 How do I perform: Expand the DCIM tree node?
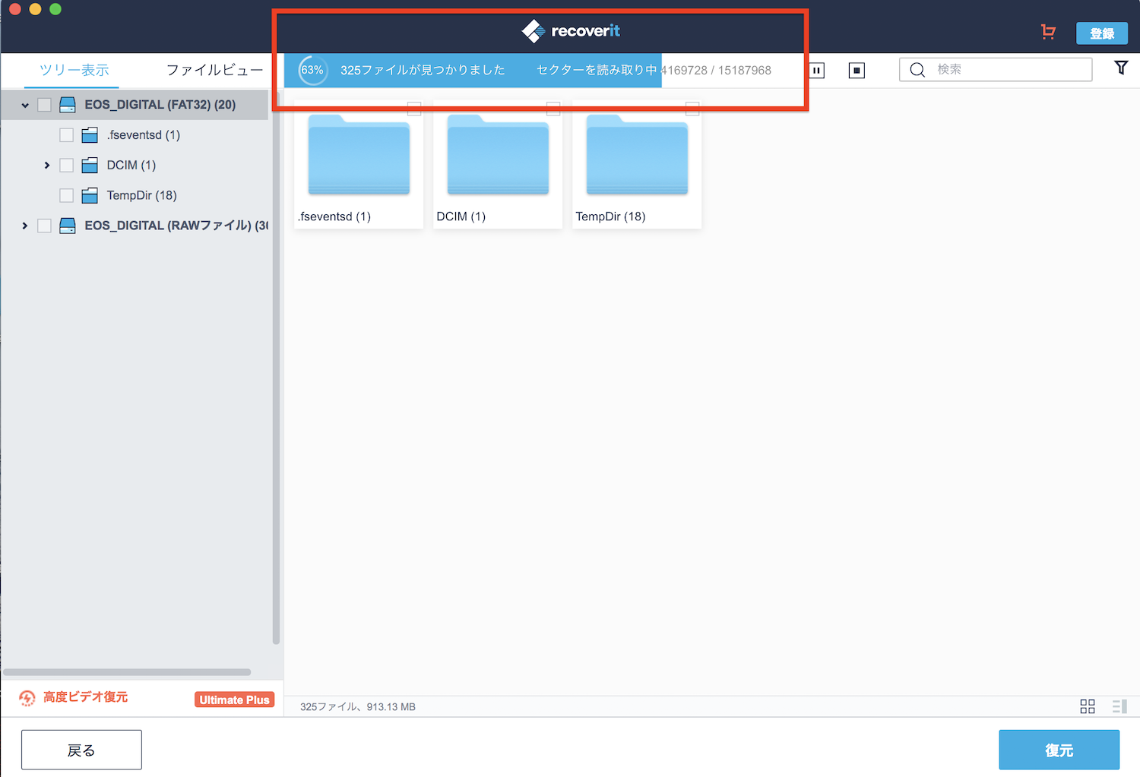(47, 166)
